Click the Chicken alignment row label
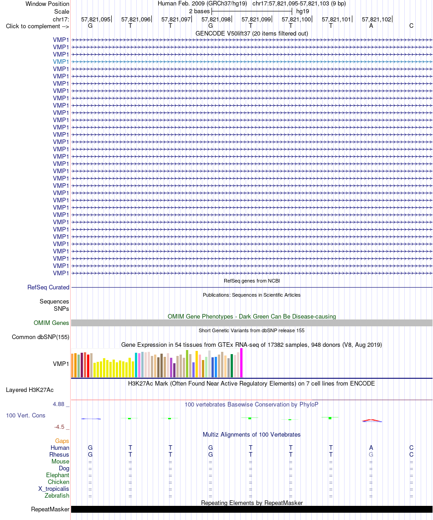The height and width of the screenshot is (520, 433). [x=58, y=482]
